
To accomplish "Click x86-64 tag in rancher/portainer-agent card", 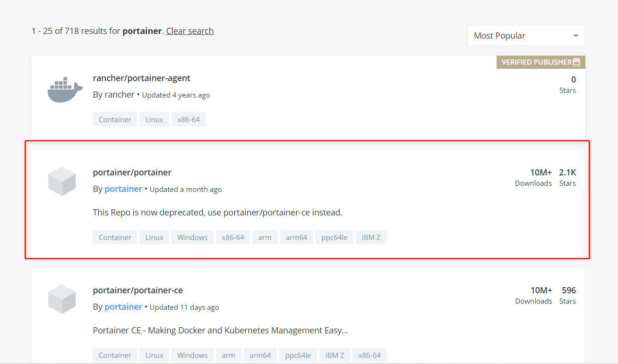I will coord(189,119).
